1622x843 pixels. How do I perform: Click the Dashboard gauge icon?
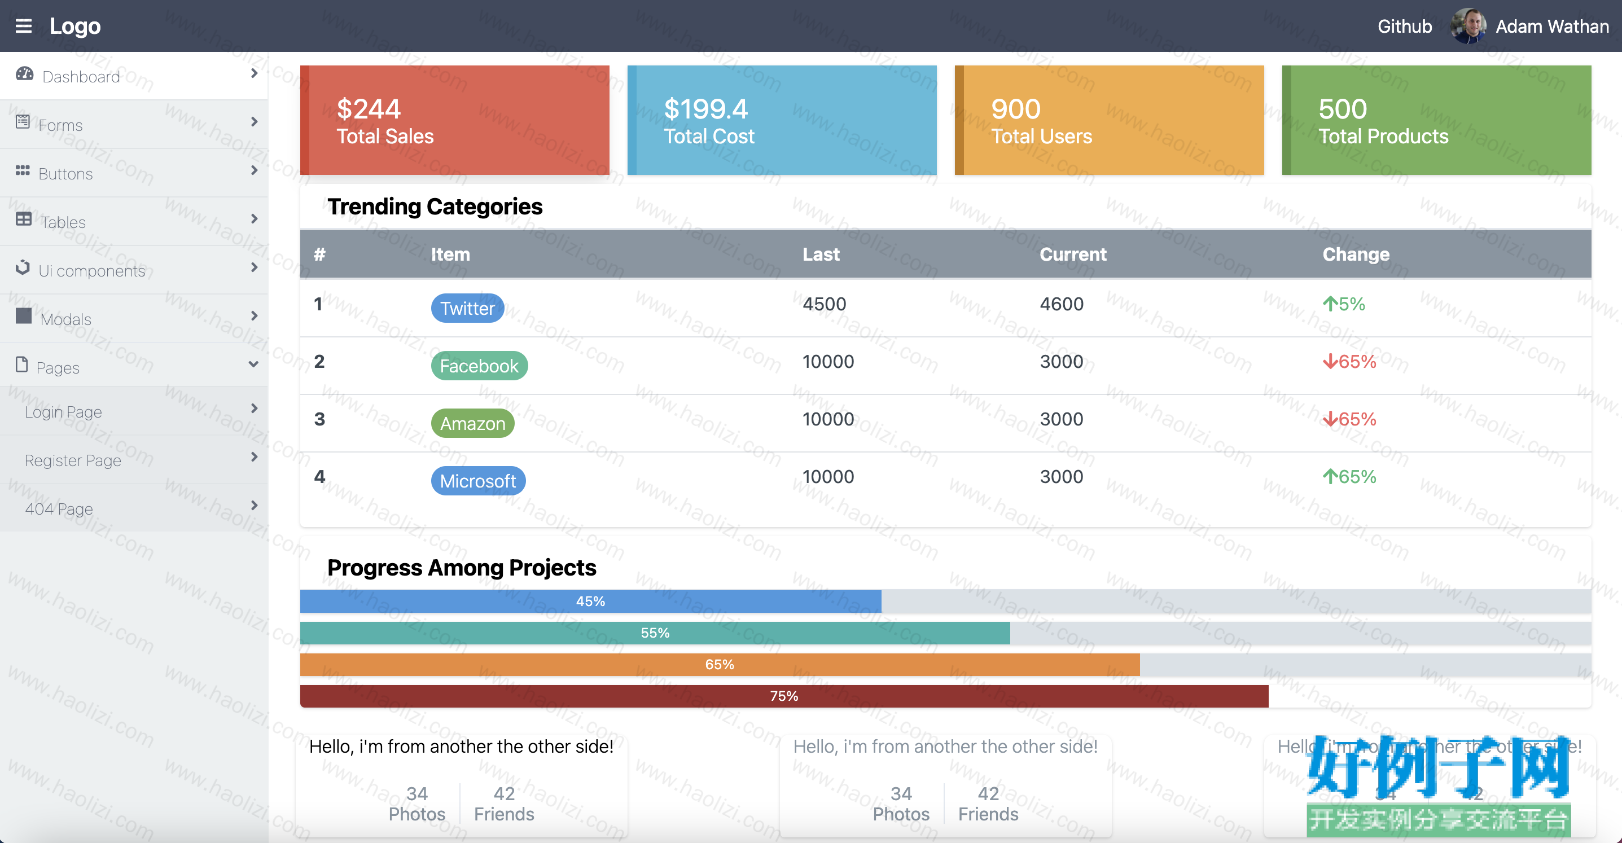[x=25, y=74]
